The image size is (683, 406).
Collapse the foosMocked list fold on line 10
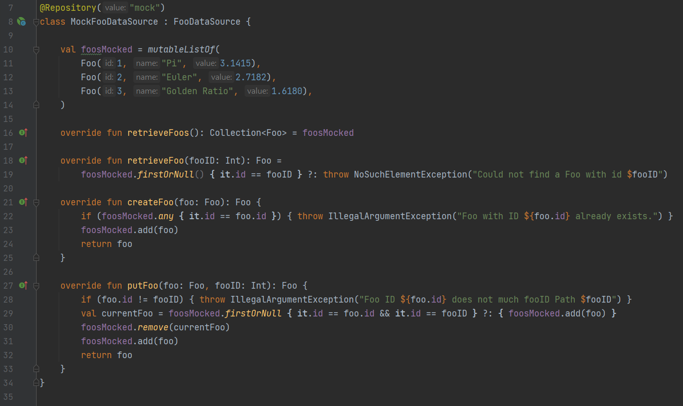36,50
